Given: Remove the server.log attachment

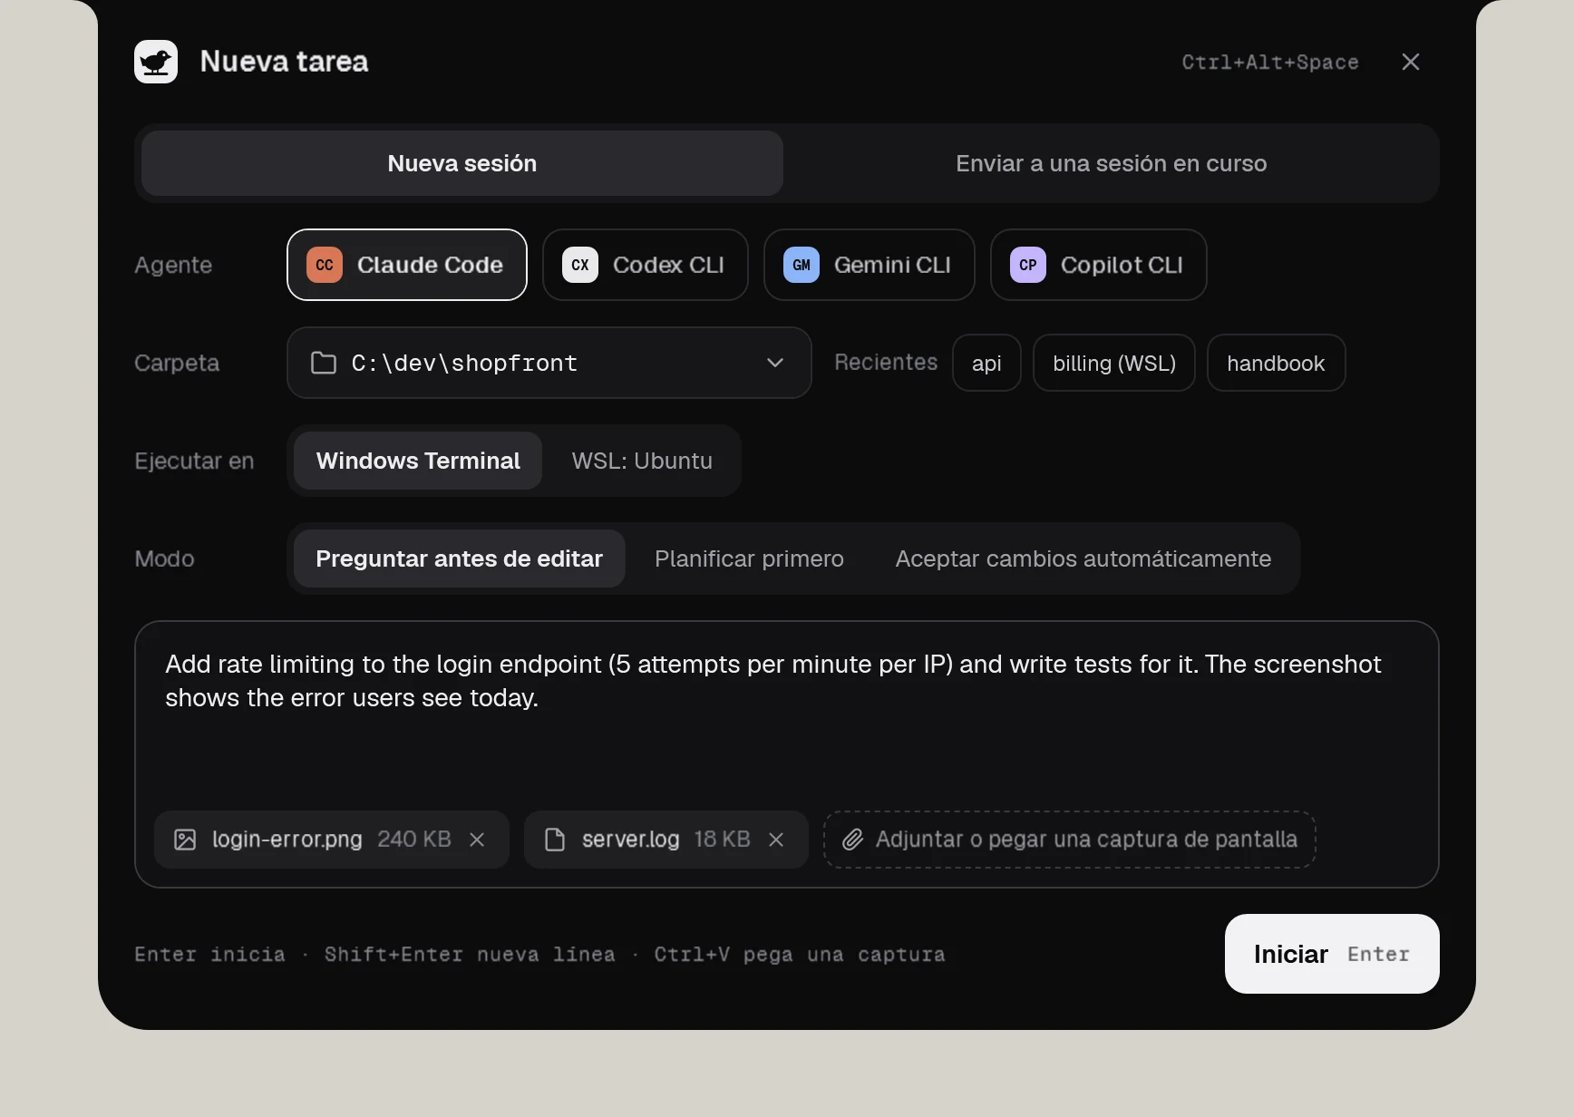Looking at the screenshot, I should point(776,840).
